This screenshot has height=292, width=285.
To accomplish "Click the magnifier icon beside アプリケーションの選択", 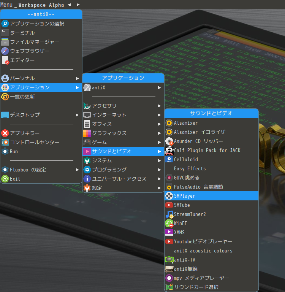I will (x=5, y=24).
